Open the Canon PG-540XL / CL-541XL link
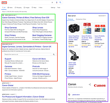Viewport: 110px width, 103px height. click(x=100, y=38)
